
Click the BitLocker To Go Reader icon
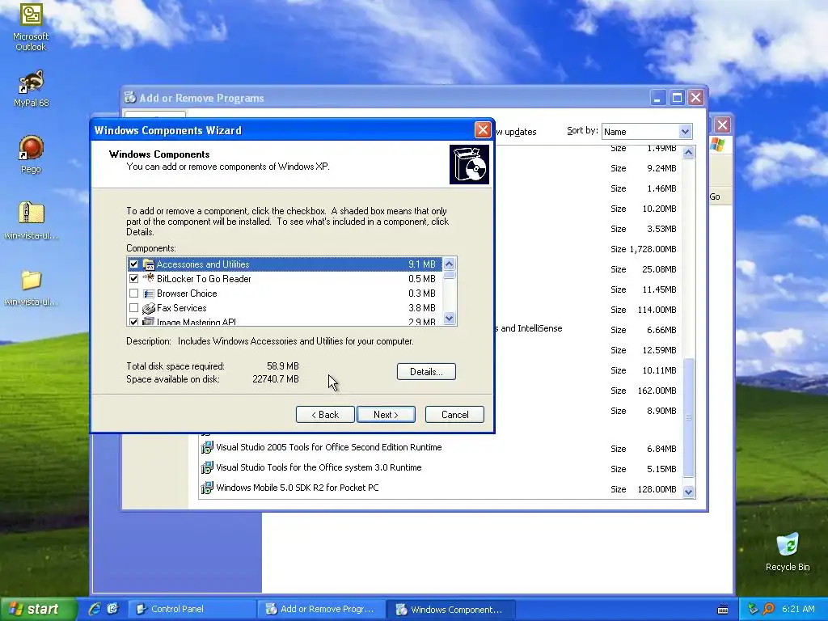click(x=149, y=278)
